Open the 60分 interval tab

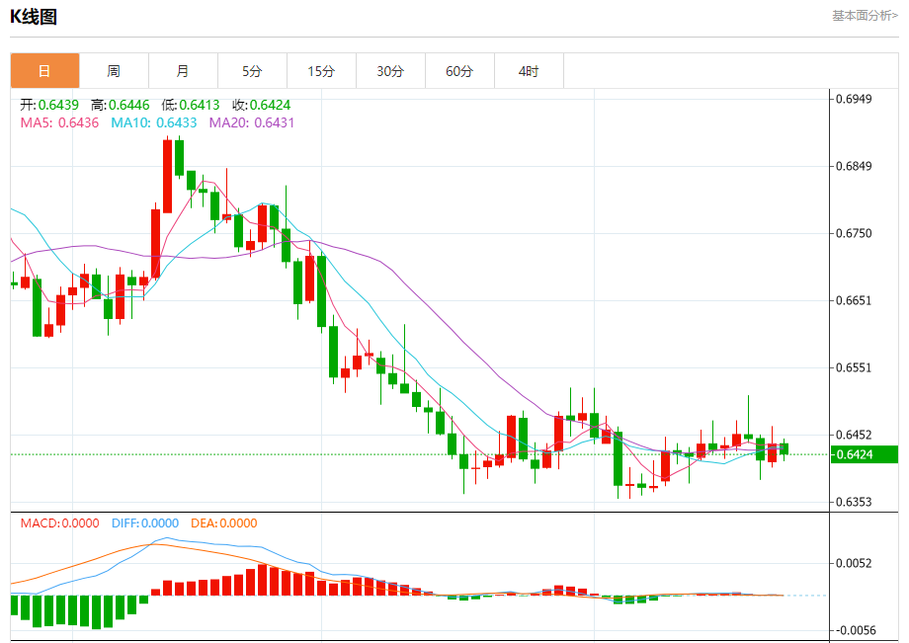click(459, 71)
